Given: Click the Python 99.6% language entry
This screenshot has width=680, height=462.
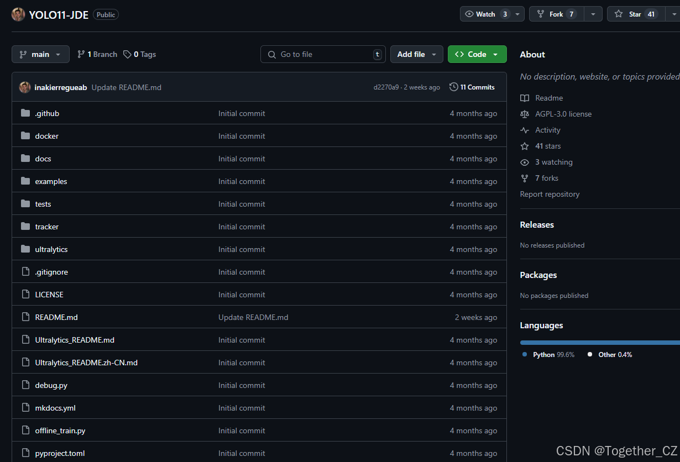Looking at the screenshot, I should (548, 354).
